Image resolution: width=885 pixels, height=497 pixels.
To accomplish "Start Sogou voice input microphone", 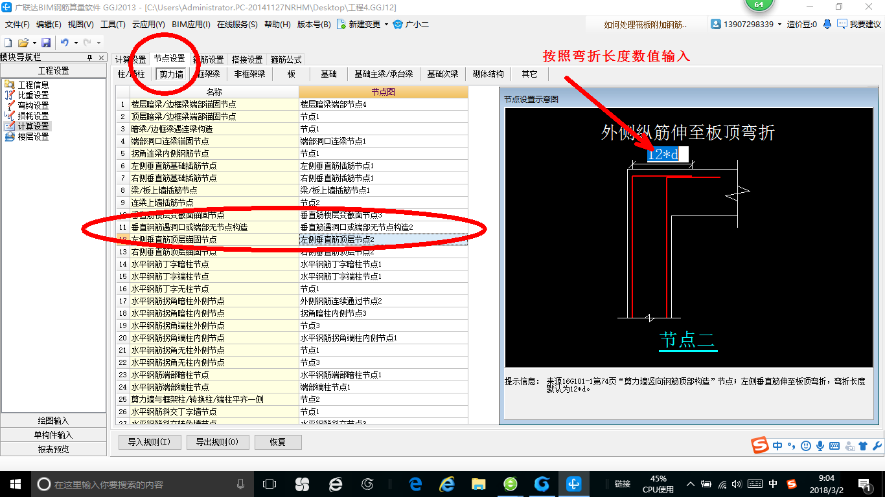I will pyautogui.click(x=820, y=446).
